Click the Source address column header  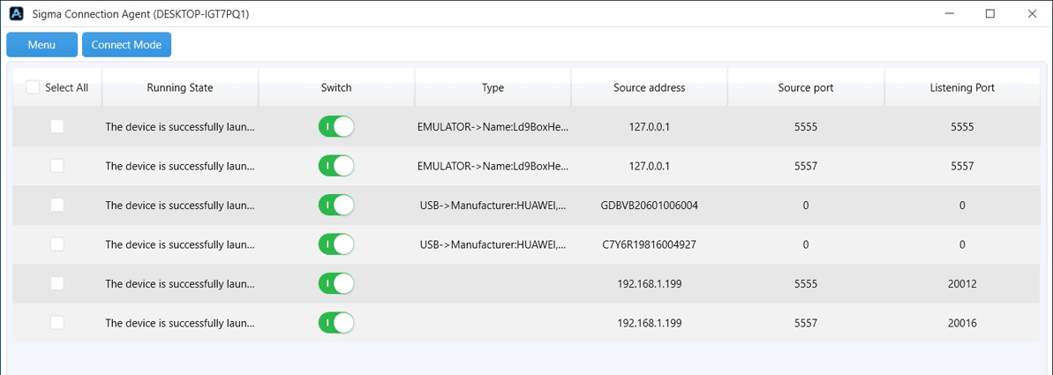(650, 87)
